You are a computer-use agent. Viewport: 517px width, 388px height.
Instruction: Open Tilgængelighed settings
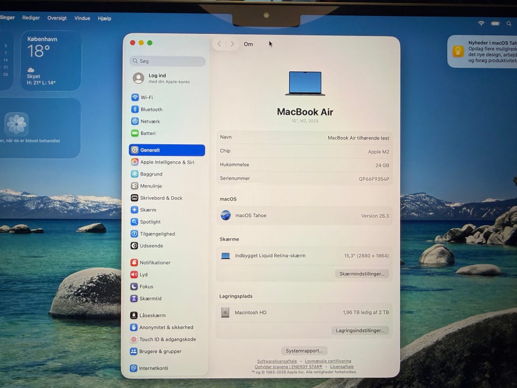click(152, 233)
